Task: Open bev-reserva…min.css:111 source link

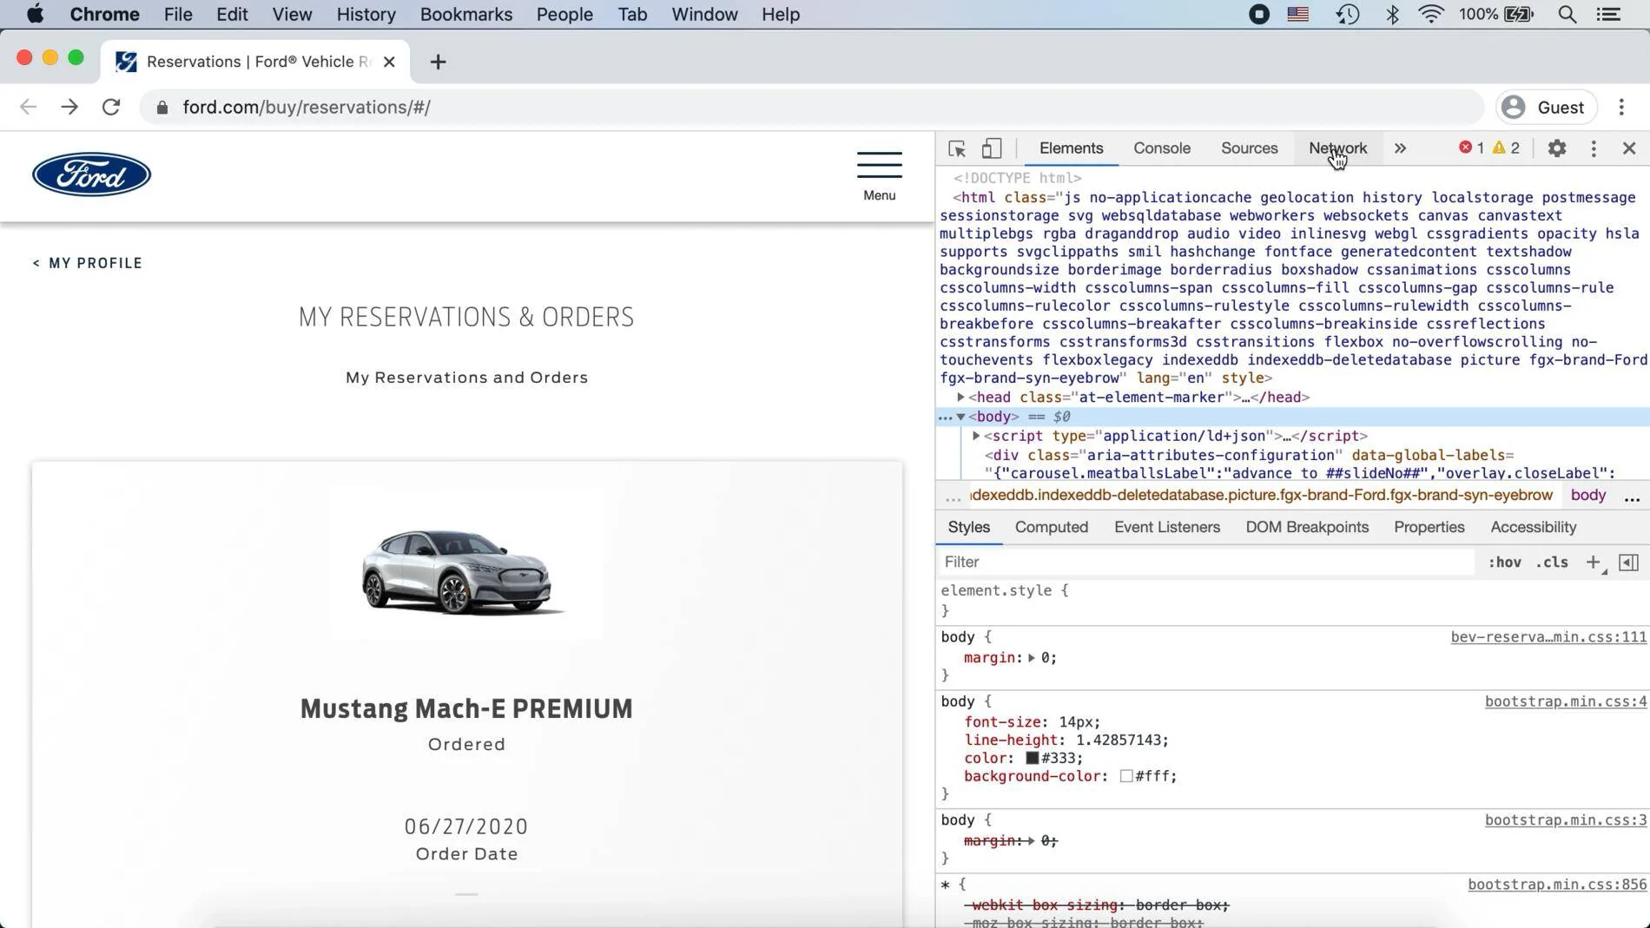Action: [x=1548, y=637]
